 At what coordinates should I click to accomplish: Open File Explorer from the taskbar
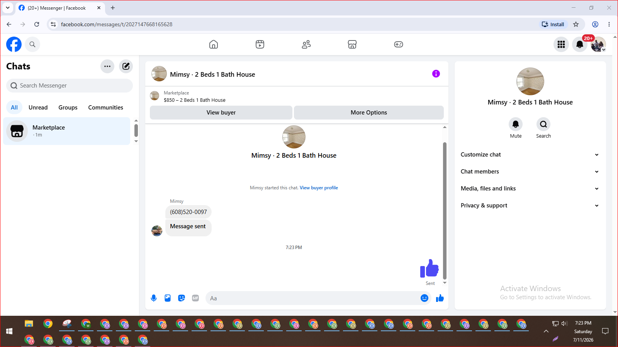[29, 323]
